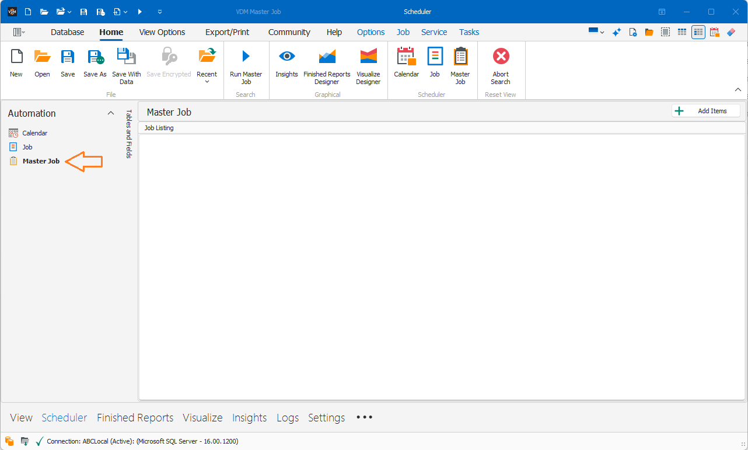Switch to the View Options tab

(x=162, y=32)
